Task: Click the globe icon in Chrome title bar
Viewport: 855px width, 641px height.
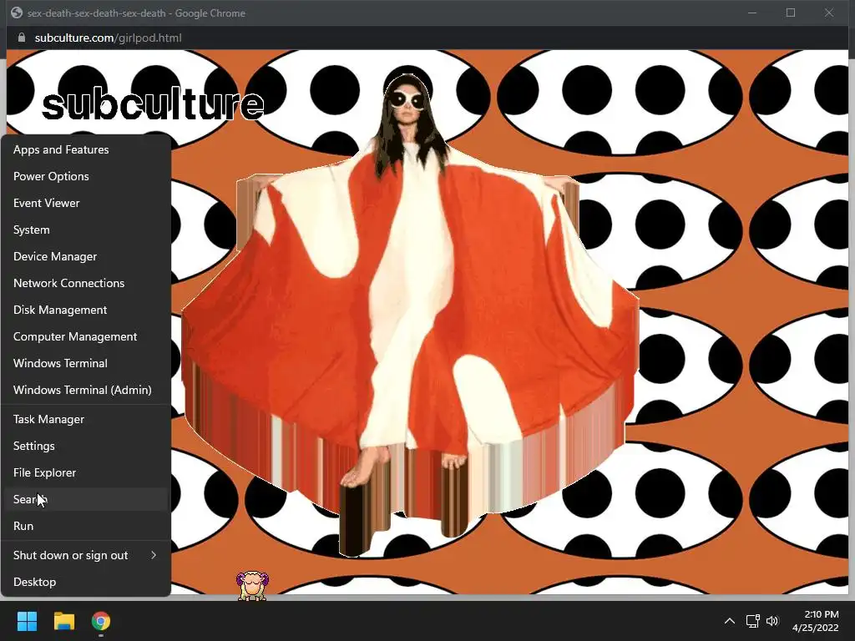Action: 17,13
